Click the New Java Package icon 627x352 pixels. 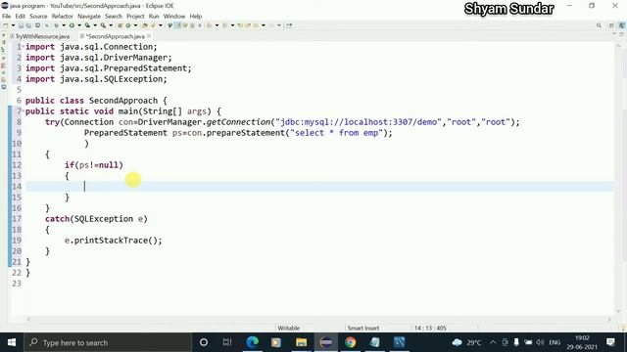pyautogui.click(x=120, y=25)
